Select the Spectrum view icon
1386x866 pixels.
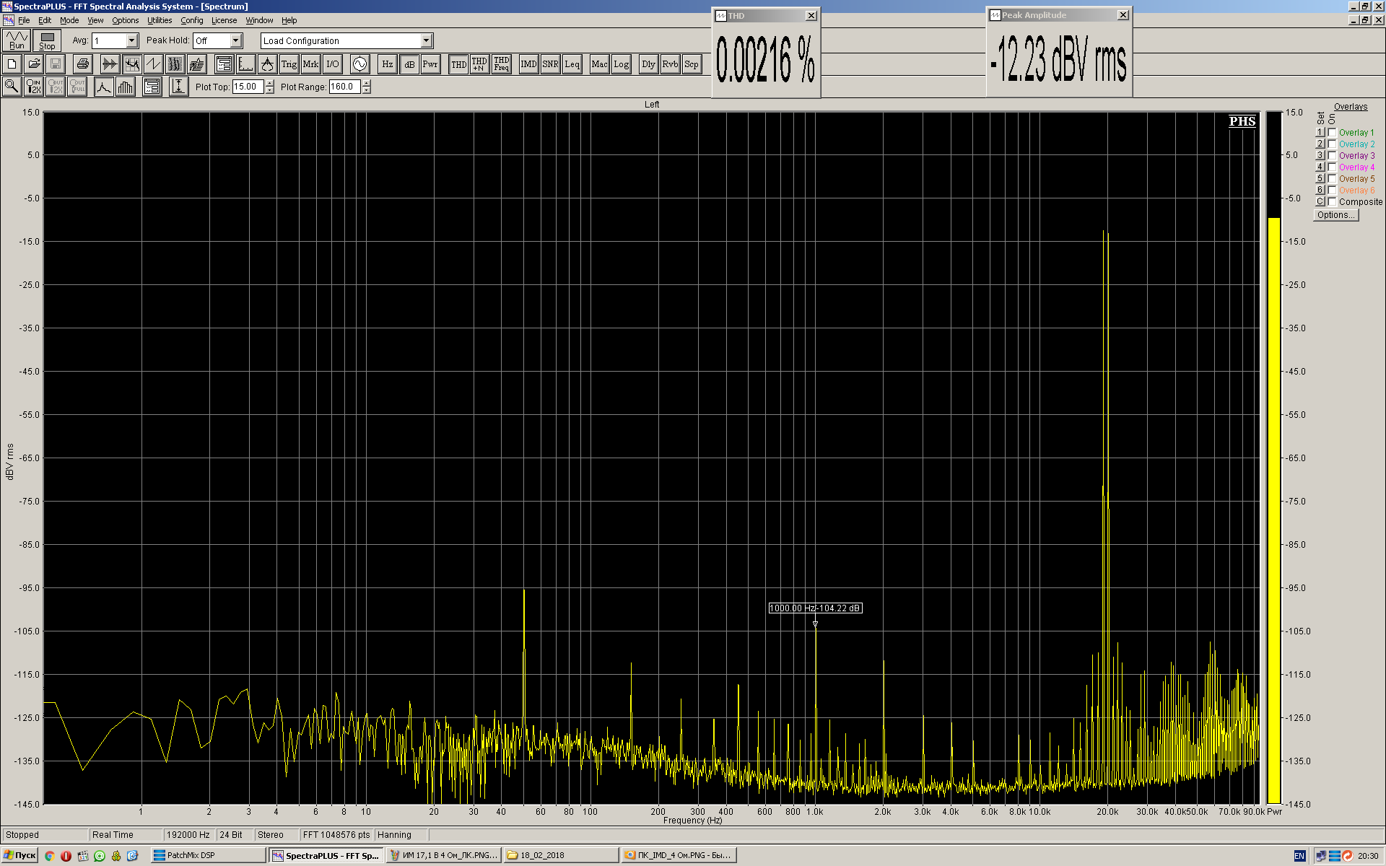click(131, 64)
